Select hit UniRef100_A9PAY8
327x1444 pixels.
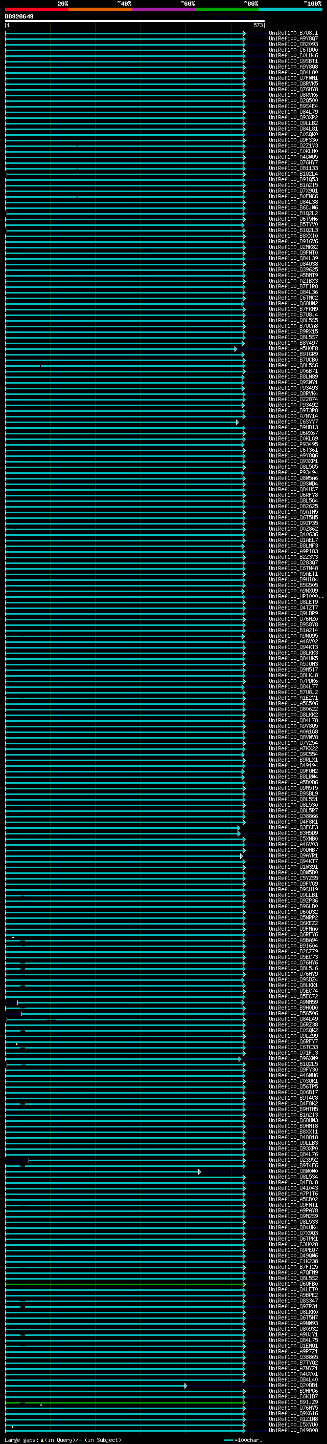pyautogui.click(x=293, y=1210)
